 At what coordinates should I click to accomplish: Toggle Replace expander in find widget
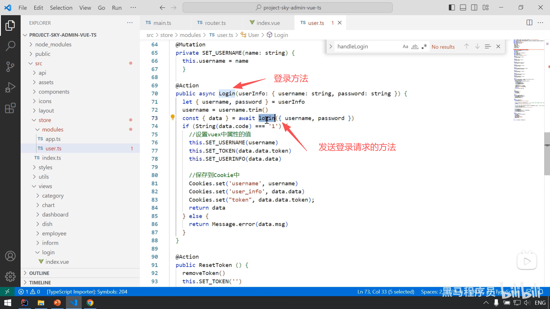pos(331,46)
